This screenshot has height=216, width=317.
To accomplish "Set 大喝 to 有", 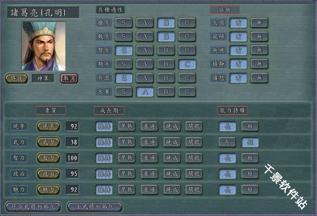I will pyautogui.click(x=238, y=23).
